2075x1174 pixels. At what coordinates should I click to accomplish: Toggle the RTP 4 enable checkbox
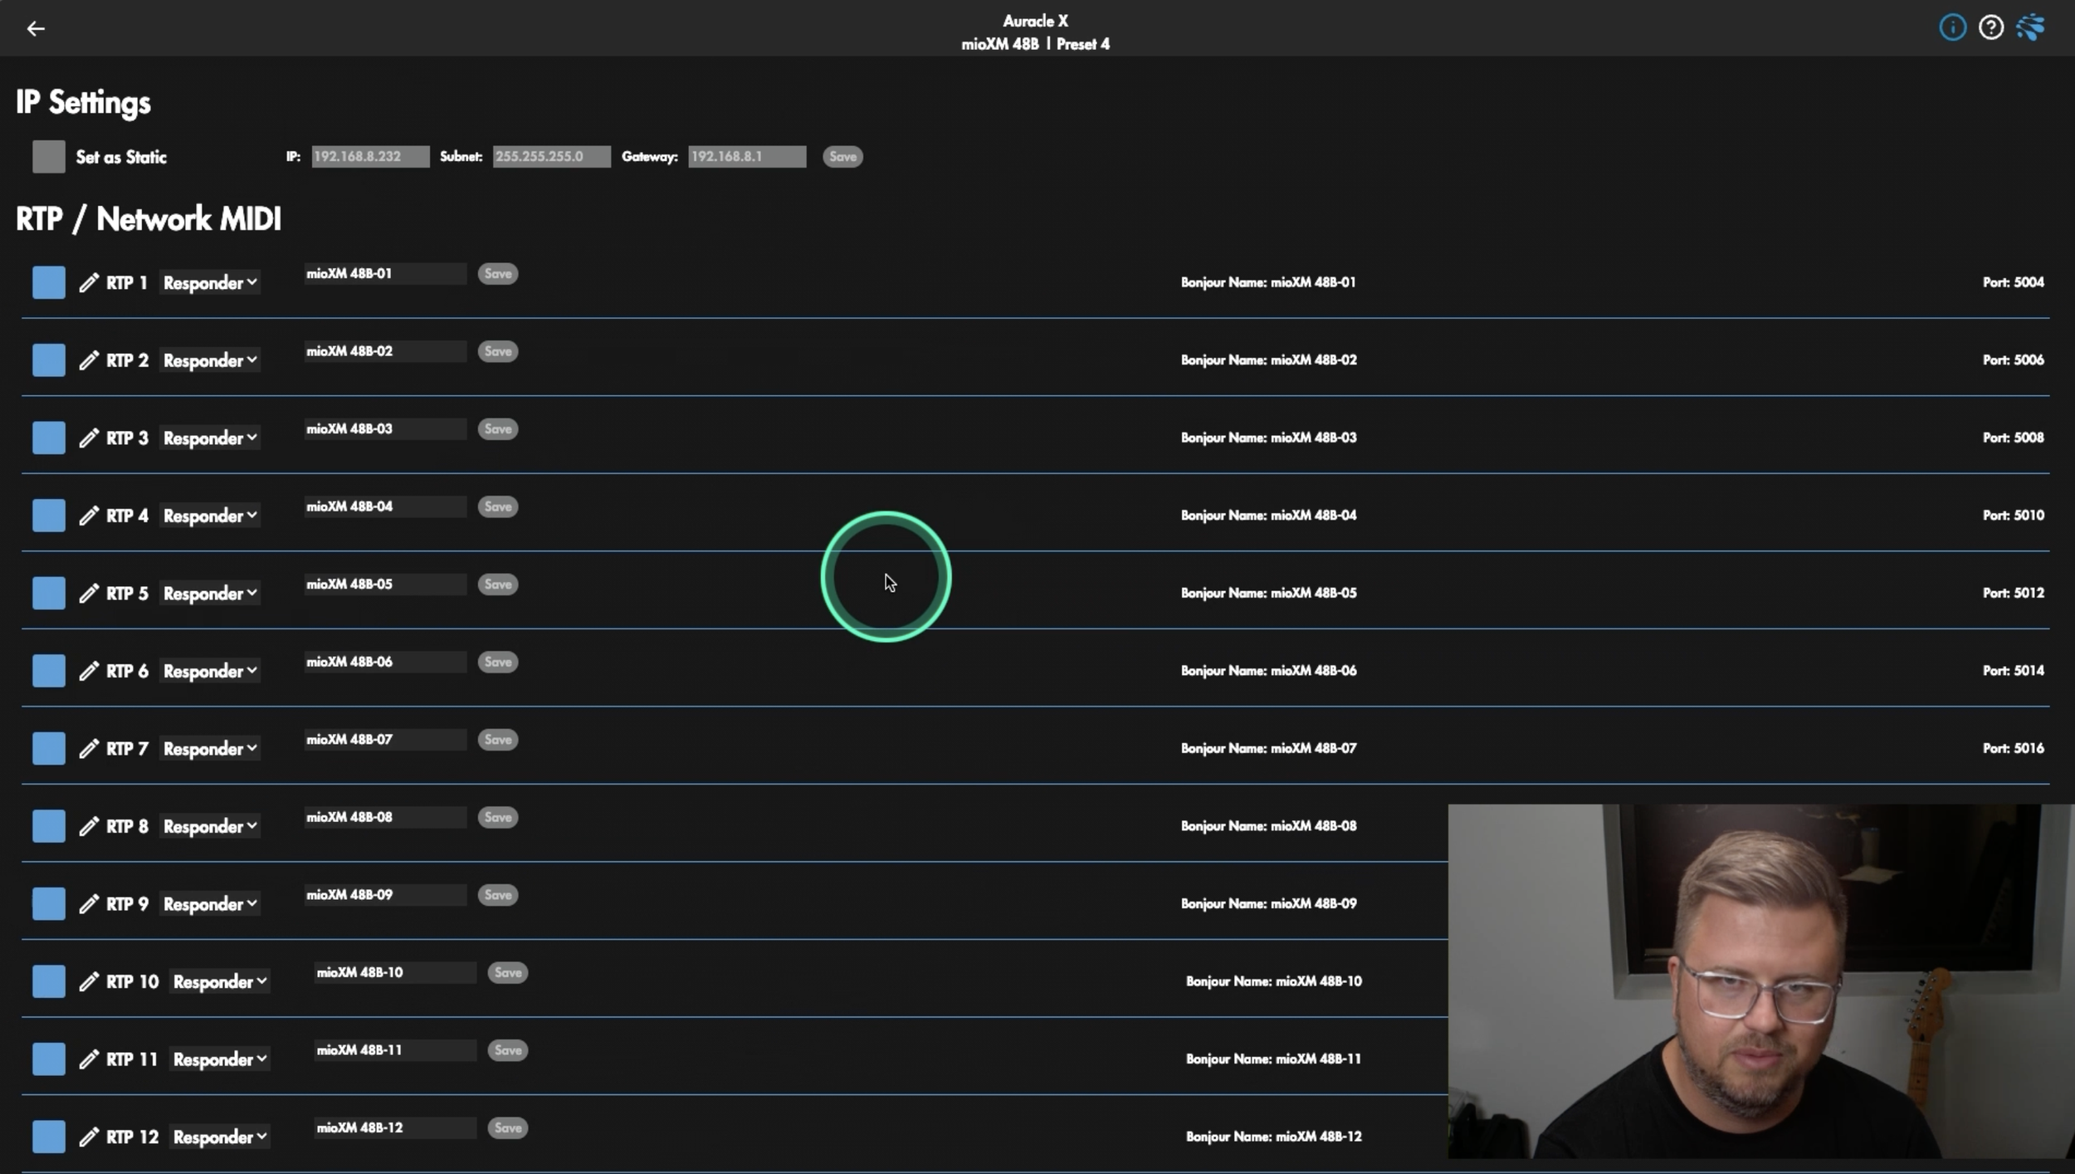49,516
